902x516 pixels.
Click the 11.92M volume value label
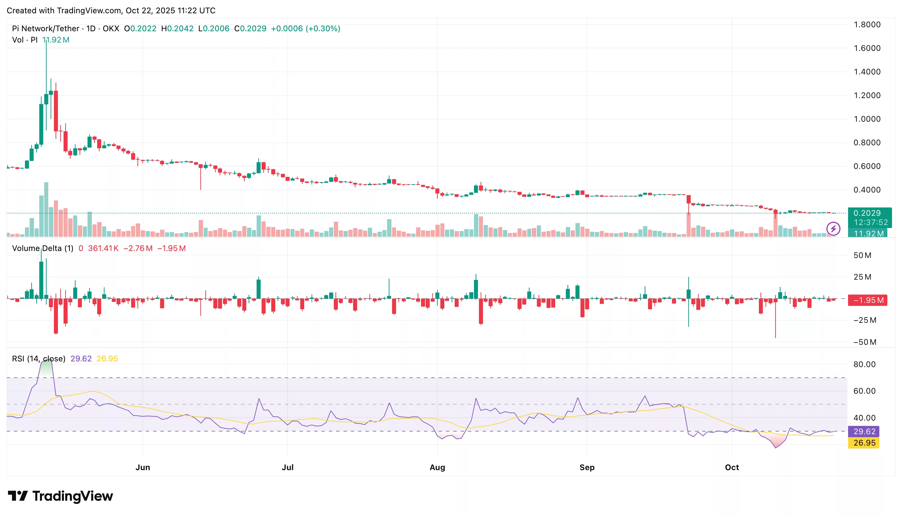point(869,233)
